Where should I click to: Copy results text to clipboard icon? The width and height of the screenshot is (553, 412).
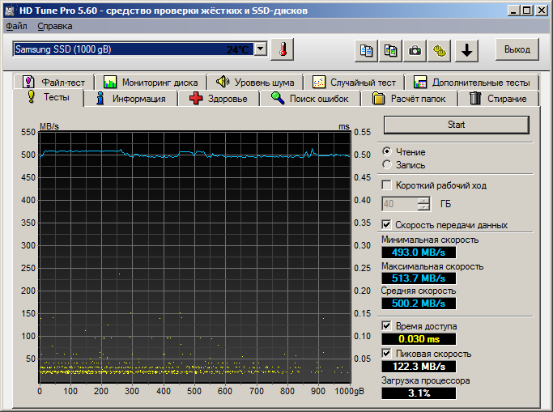click(367, 50)
